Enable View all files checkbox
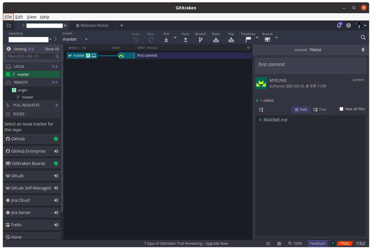The width and height of the screenshot is (372, 250). coord(341,109)
